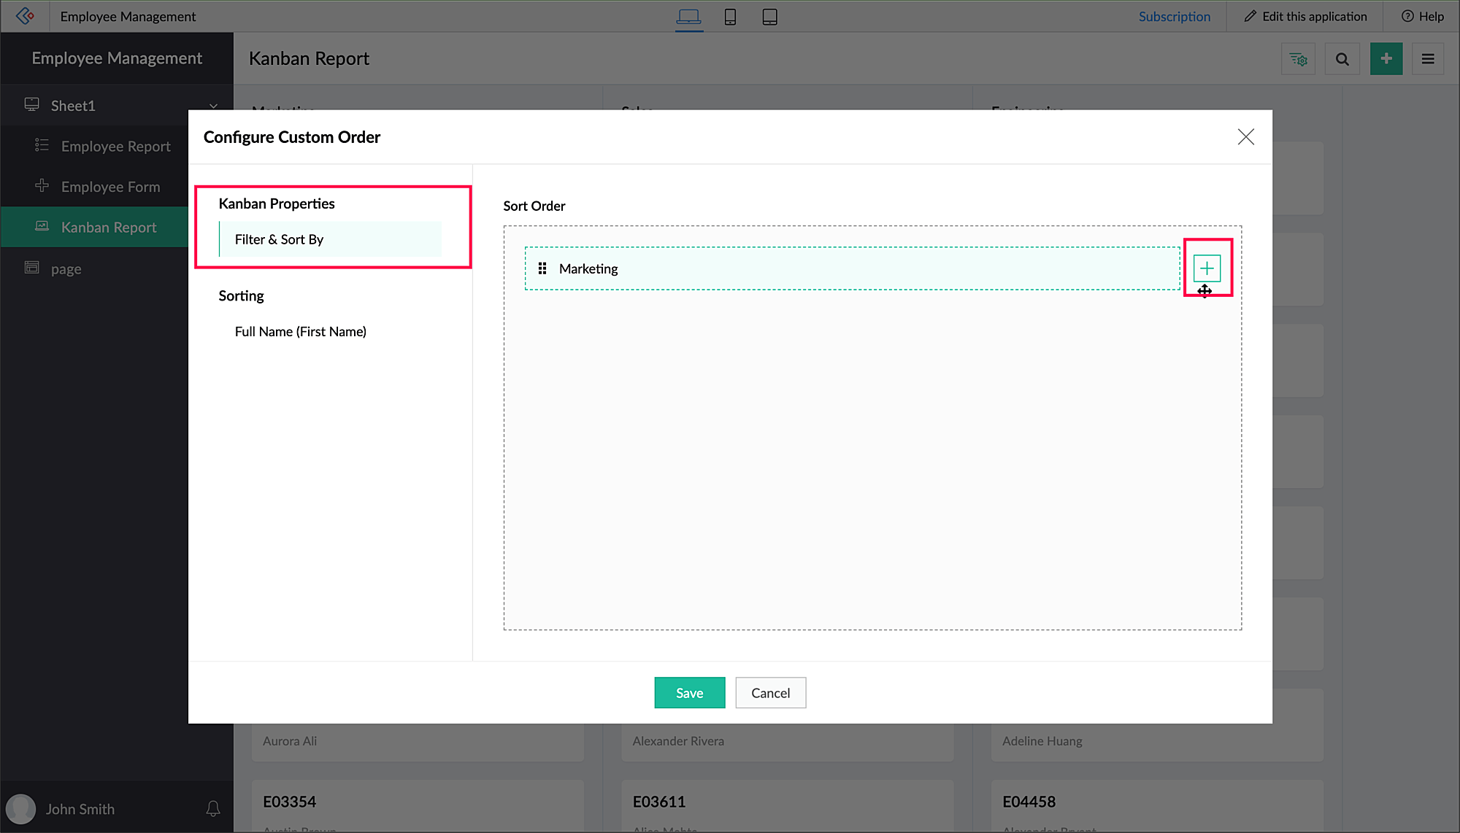Select Full Name (First Name) sorting
The width and height of the screenshot is (1460, 833).
[300, 331]
